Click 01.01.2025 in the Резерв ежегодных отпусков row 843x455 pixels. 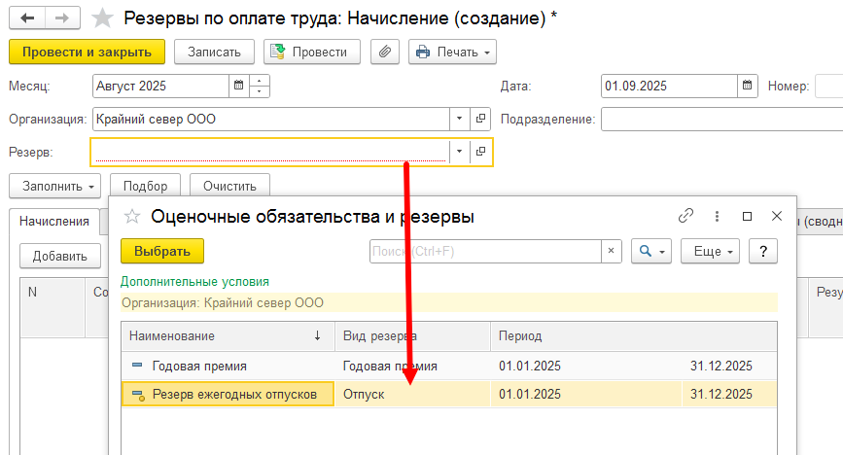coord(530,394)
